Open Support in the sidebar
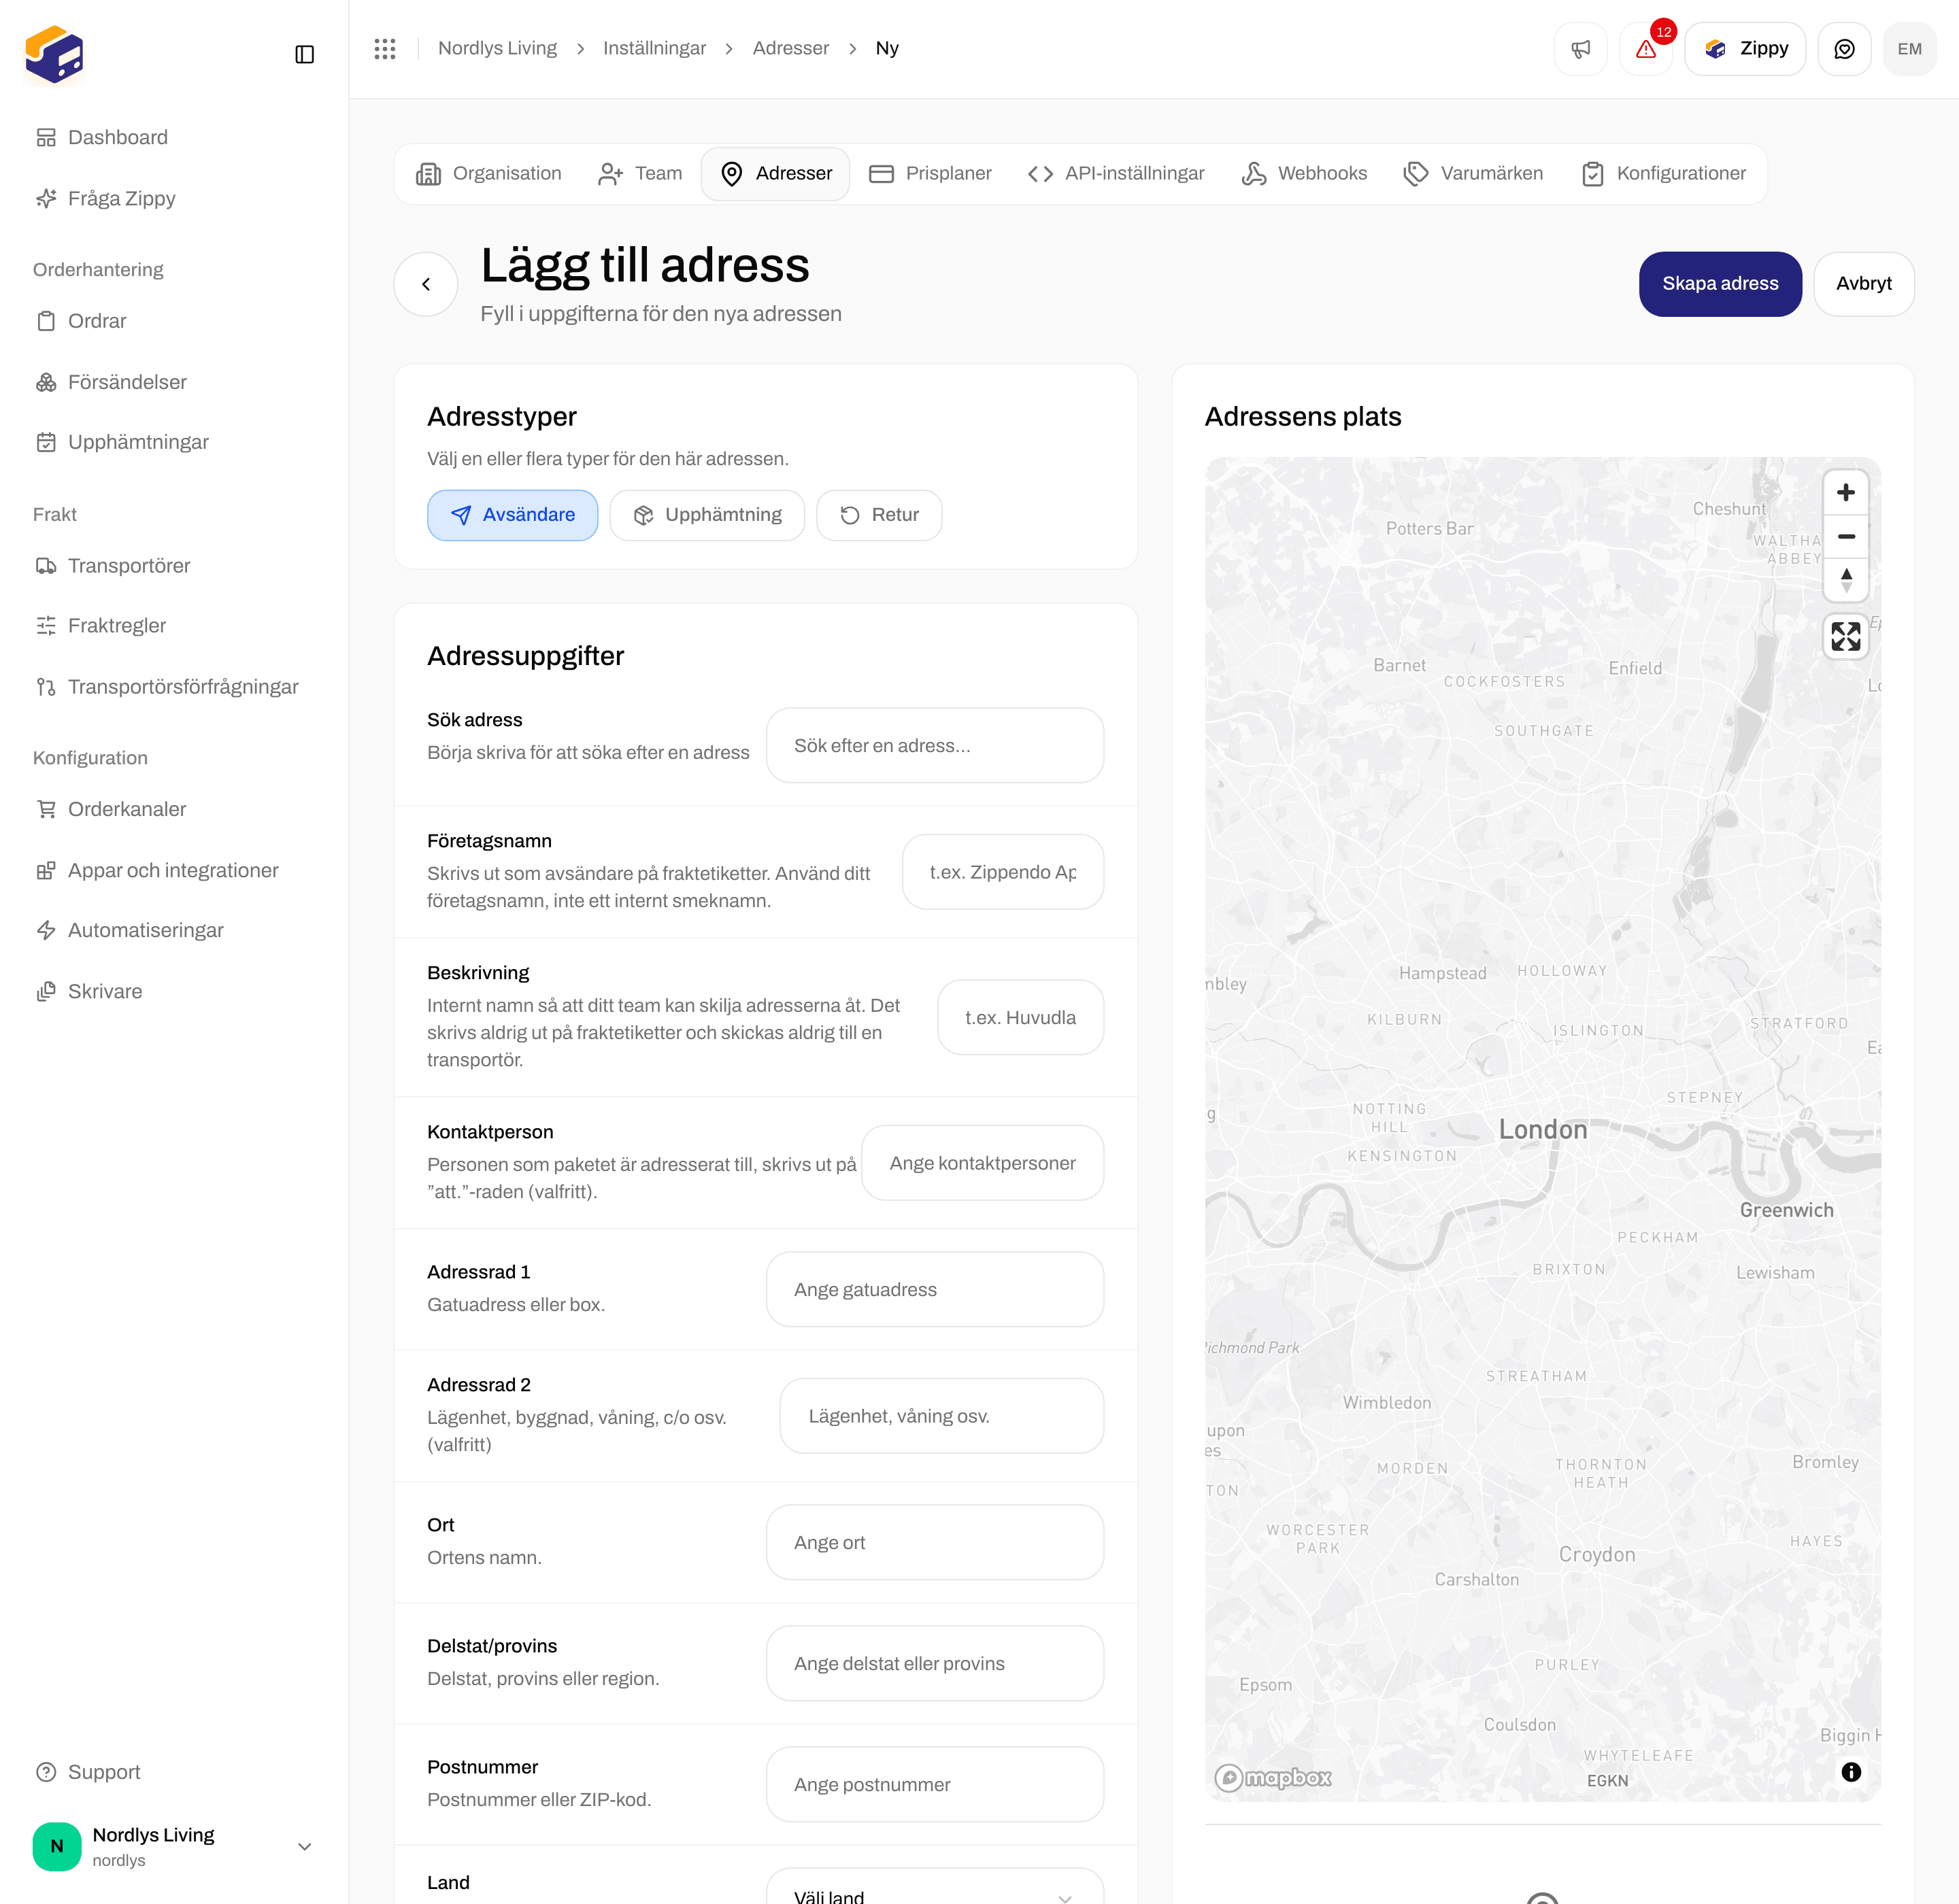The image size is (1959, 1904). click(174, 1772)
